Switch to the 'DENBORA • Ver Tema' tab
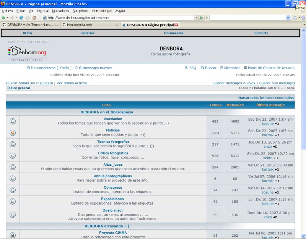Image resolution: width=306 pixels, height=239 pixels. tap(30, 25)
